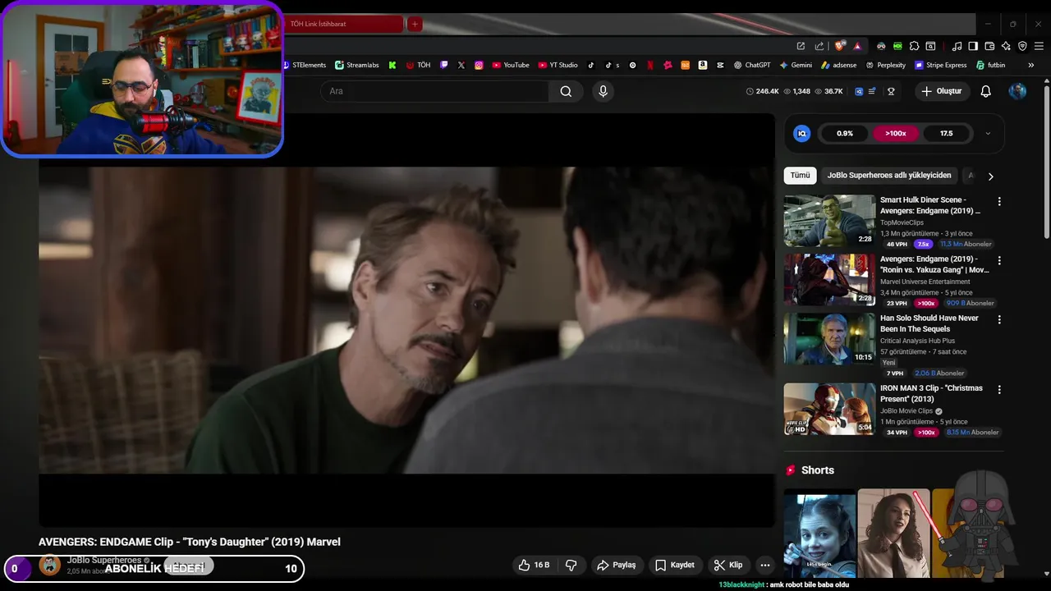Open the adsense bookmark
This screenshot has width=1051, height=591.
[838, 65]
